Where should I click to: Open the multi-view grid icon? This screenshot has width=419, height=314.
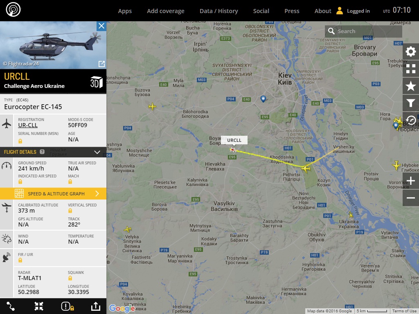click(x=411, y=69)
